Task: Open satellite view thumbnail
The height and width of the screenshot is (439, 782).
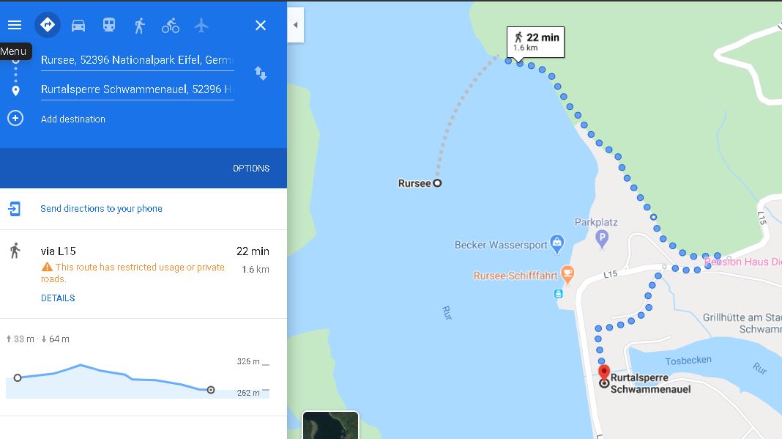Action: coord(330,425)
